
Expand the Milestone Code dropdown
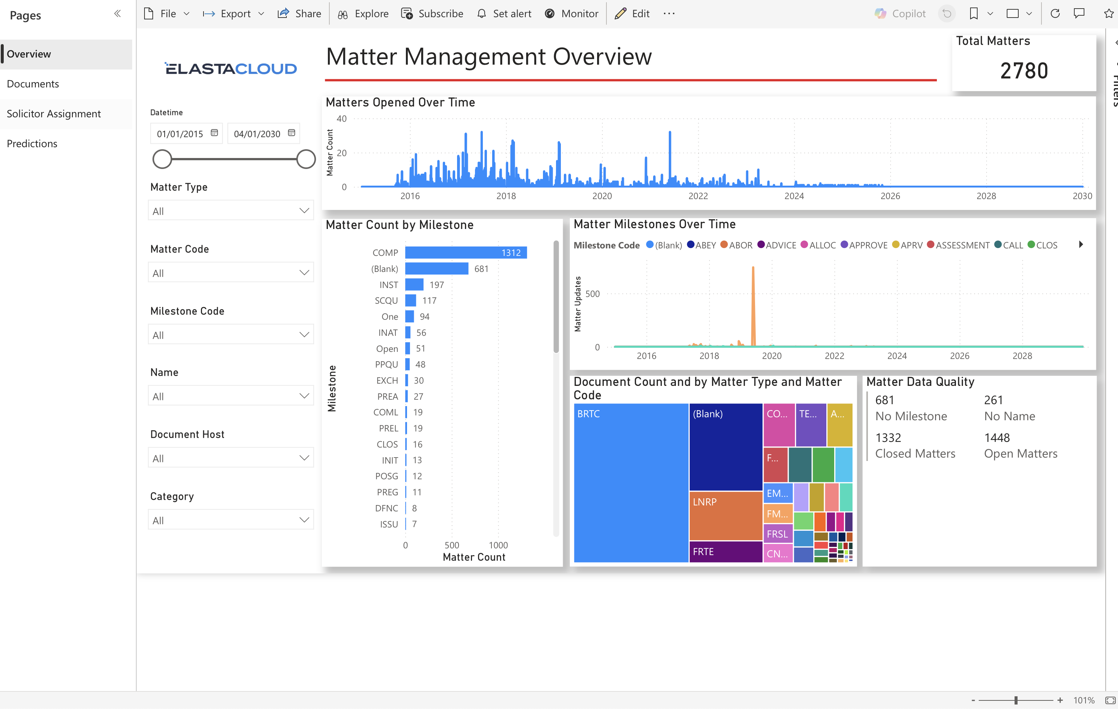231,335
